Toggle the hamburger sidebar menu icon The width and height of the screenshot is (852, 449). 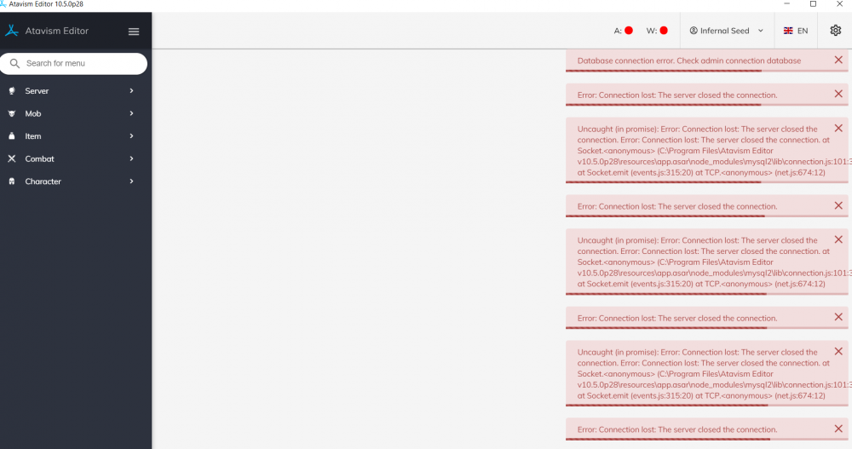134,32
